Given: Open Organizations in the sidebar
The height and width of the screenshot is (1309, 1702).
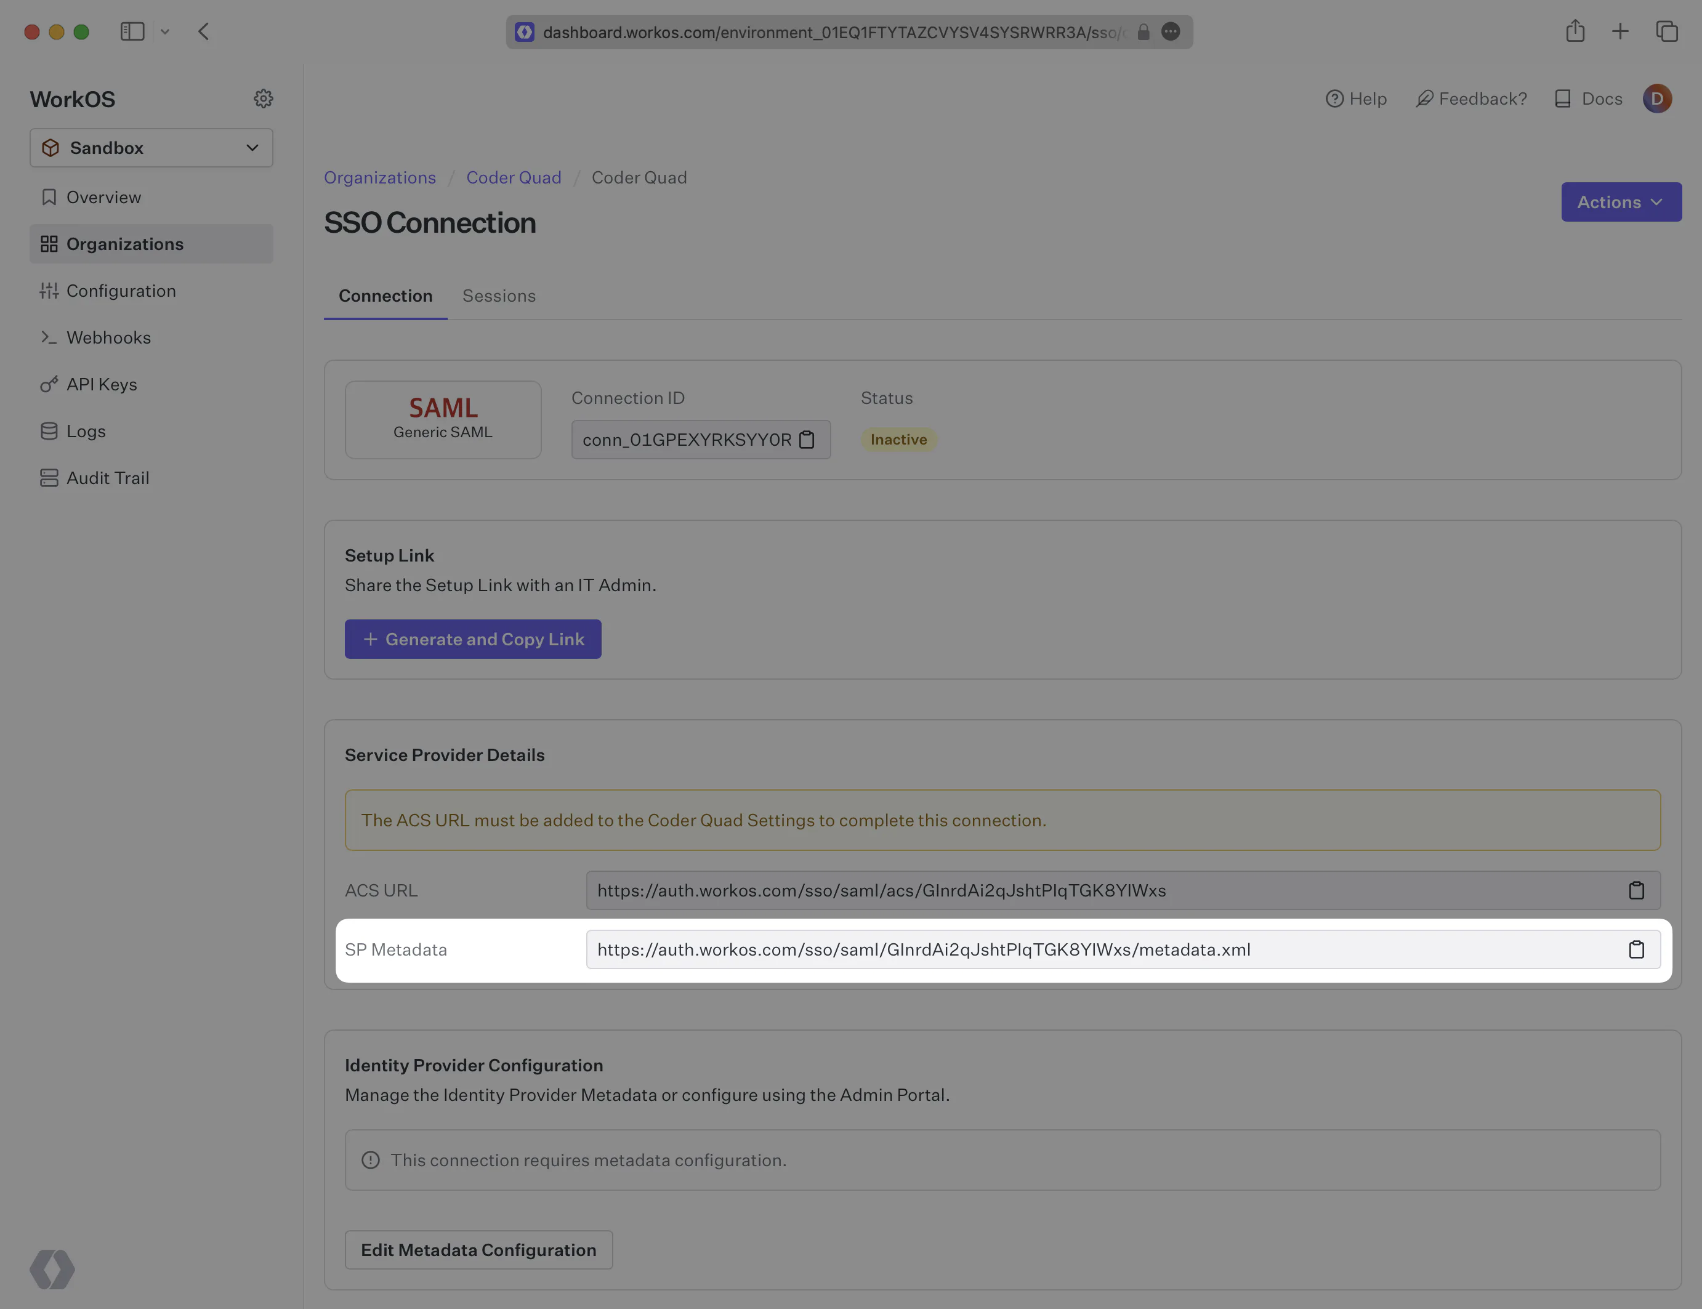Looking at the screenshot, I should point(151,244).
